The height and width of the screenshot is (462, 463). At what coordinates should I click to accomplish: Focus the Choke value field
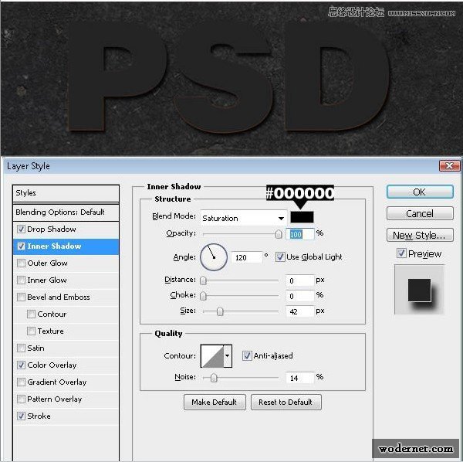299,296
